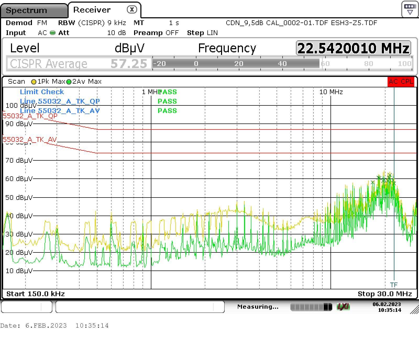Click the Demod FM setting
Screen dimensions: 419x338
click(x=26, y=23)
